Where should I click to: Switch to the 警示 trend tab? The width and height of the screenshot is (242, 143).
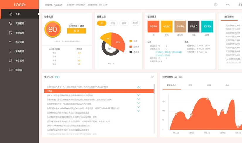(190, 86)
